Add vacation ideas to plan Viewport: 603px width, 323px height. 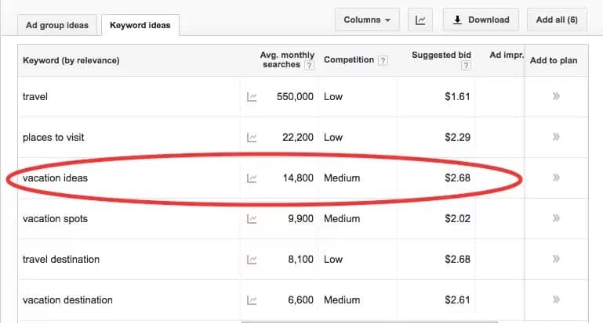pos(556,178)
